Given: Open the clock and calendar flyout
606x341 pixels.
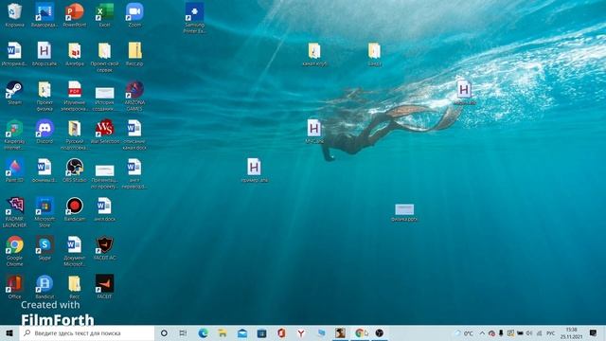Looking at the screenshot, I should 571,332.
